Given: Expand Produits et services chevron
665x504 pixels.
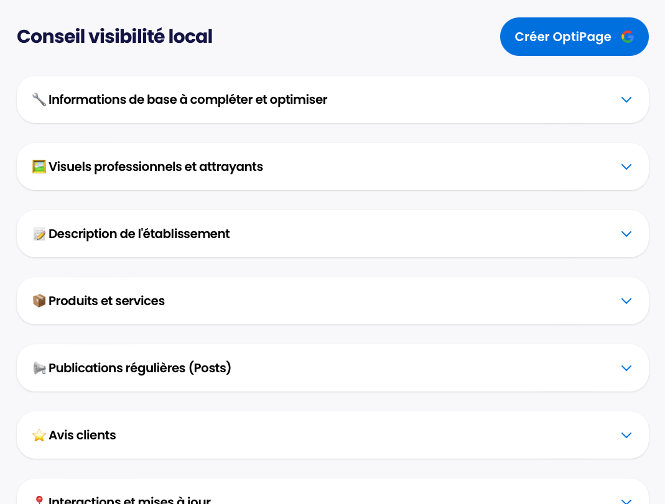Looking at the screenshot, I should (626, 301).
